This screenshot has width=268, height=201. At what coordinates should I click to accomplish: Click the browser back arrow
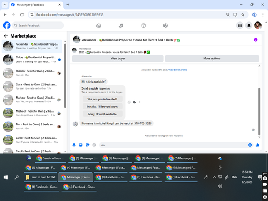(5, 14)
